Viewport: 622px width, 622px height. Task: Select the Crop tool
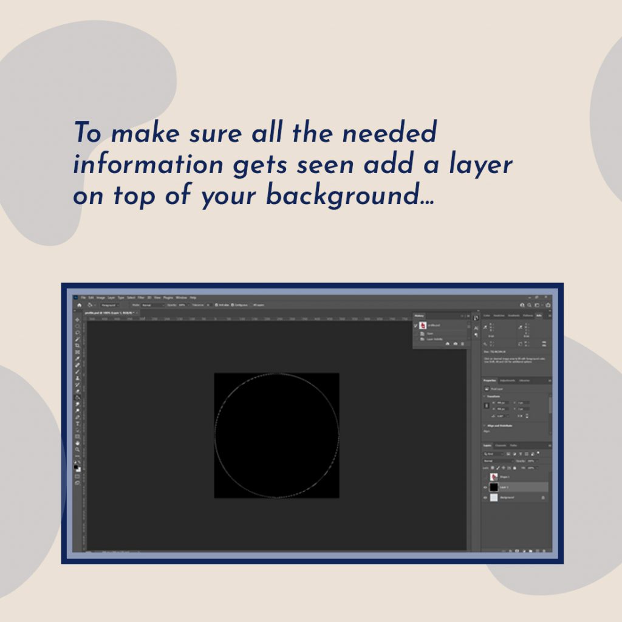[x=77, y=346]
